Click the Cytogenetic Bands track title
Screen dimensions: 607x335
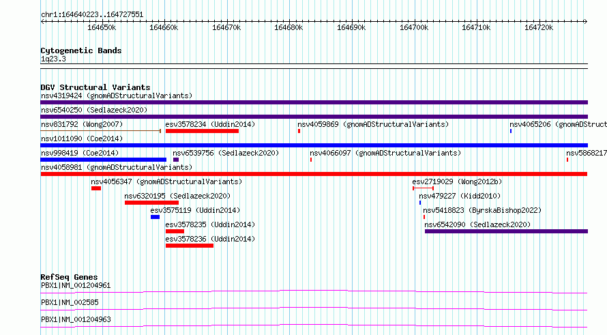click(81, 50)
